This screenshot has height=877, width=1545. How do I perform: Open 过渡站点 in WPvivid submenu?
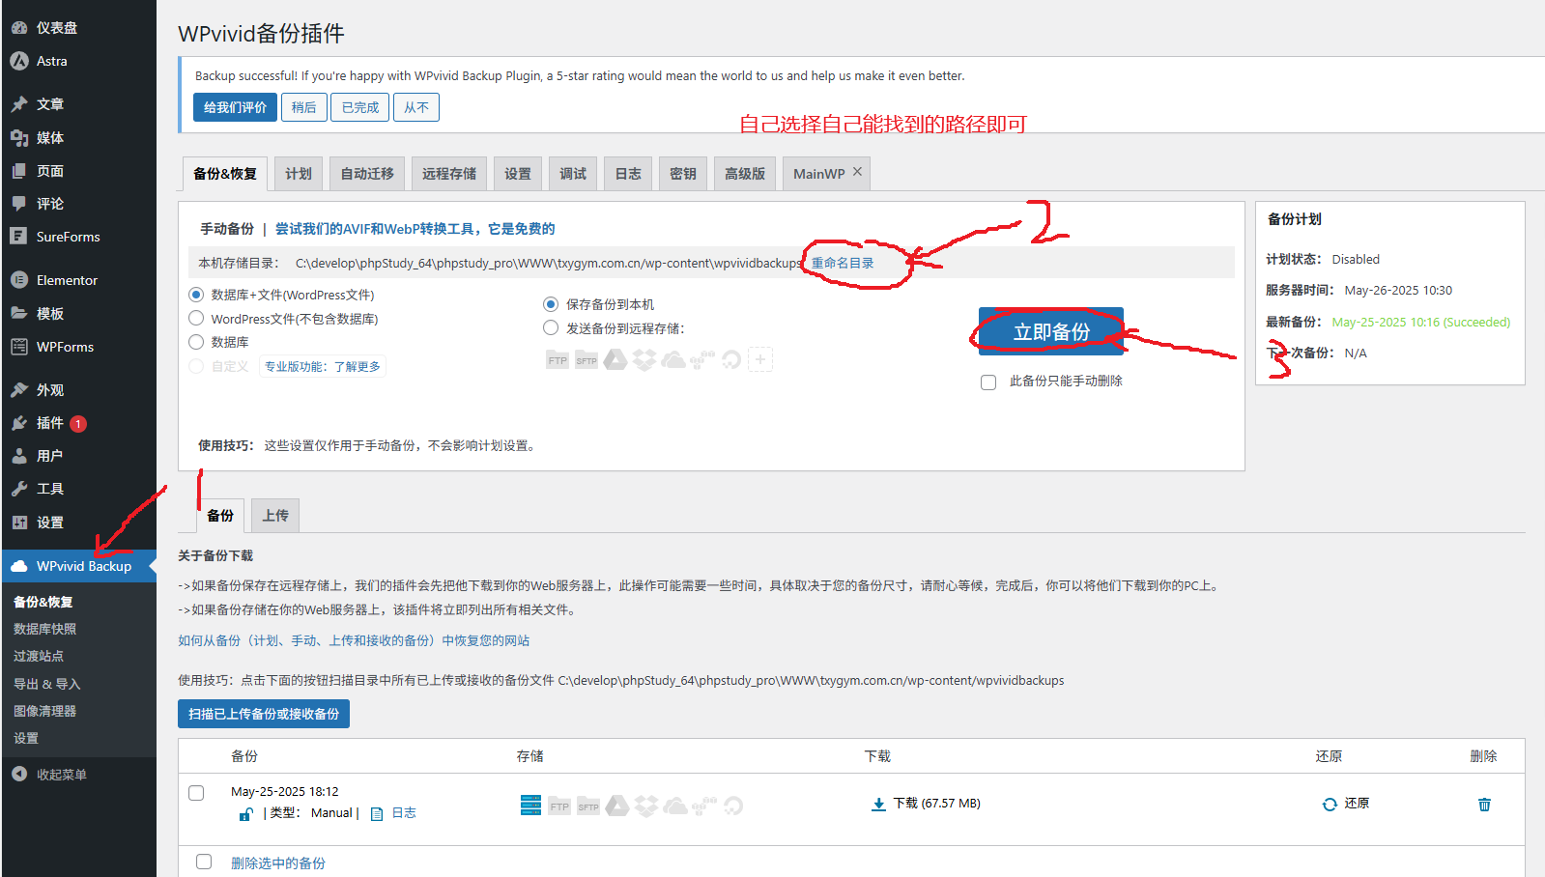(39, 656)
